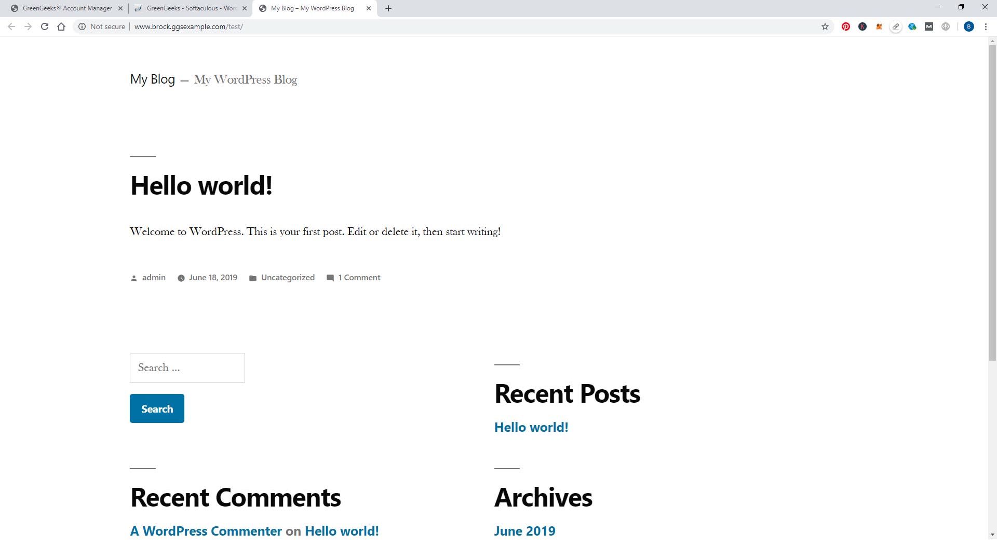
Task: Open a new browser tab
Action: pyautogui.click(x=388, y=8)
